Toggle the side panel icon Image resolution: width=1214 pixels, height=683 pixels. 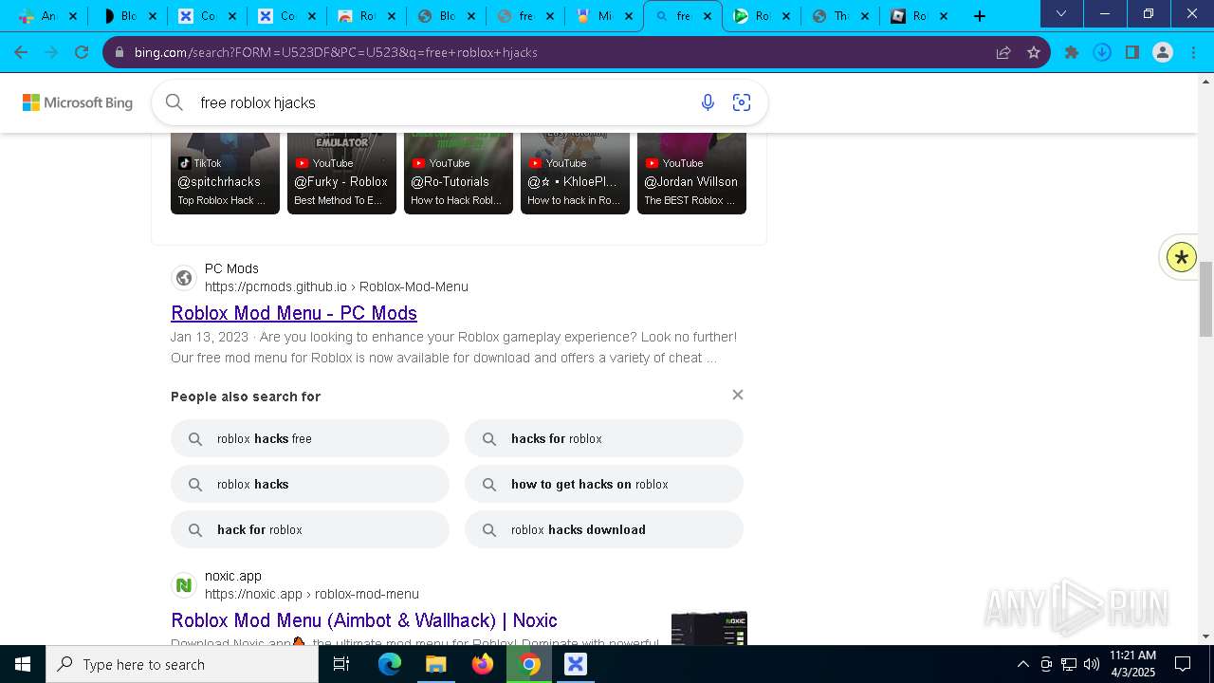pos(1132,53)
